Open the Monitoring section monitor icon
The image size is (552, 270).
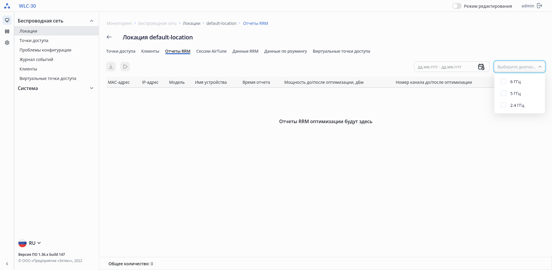7,20
